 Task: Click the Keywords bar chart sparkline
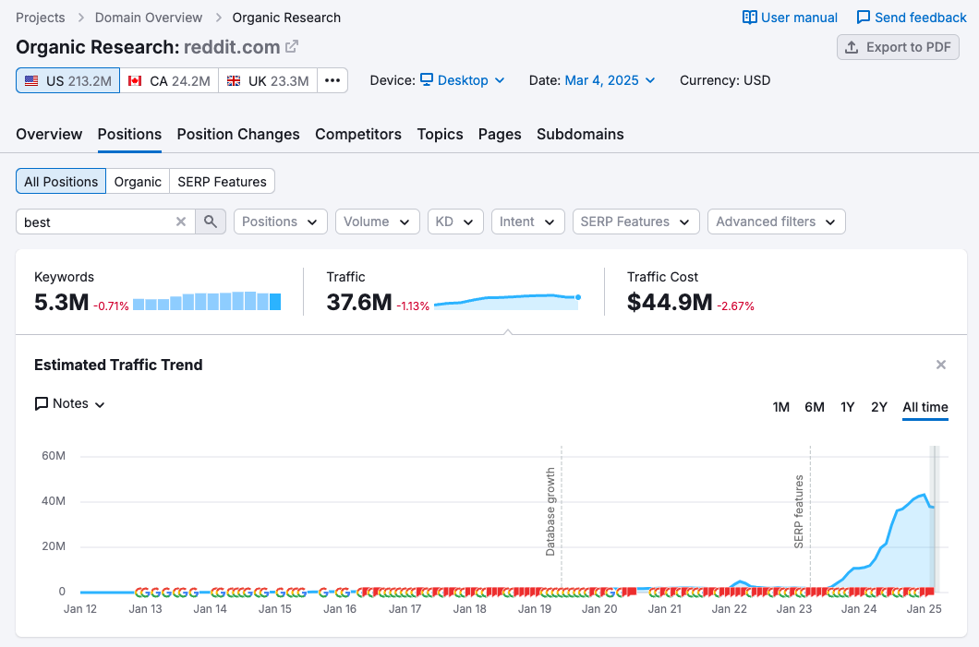pos(206,302)
